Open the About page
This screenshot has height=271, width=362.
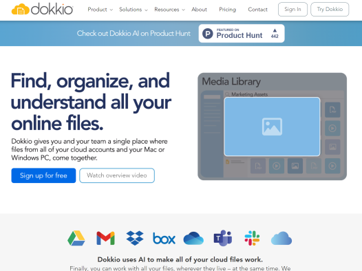(199, 10)
